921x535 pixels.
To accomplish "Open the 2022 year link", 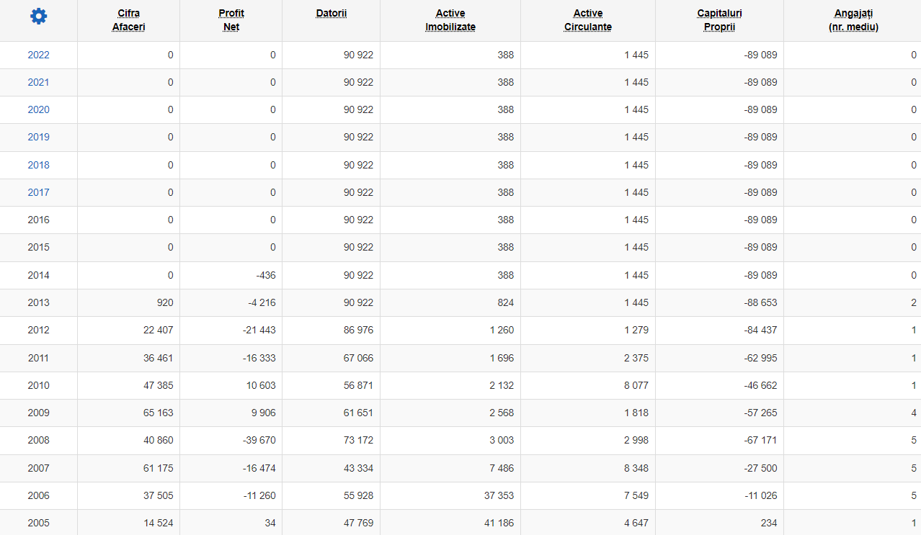I will [x=38, y=55].
